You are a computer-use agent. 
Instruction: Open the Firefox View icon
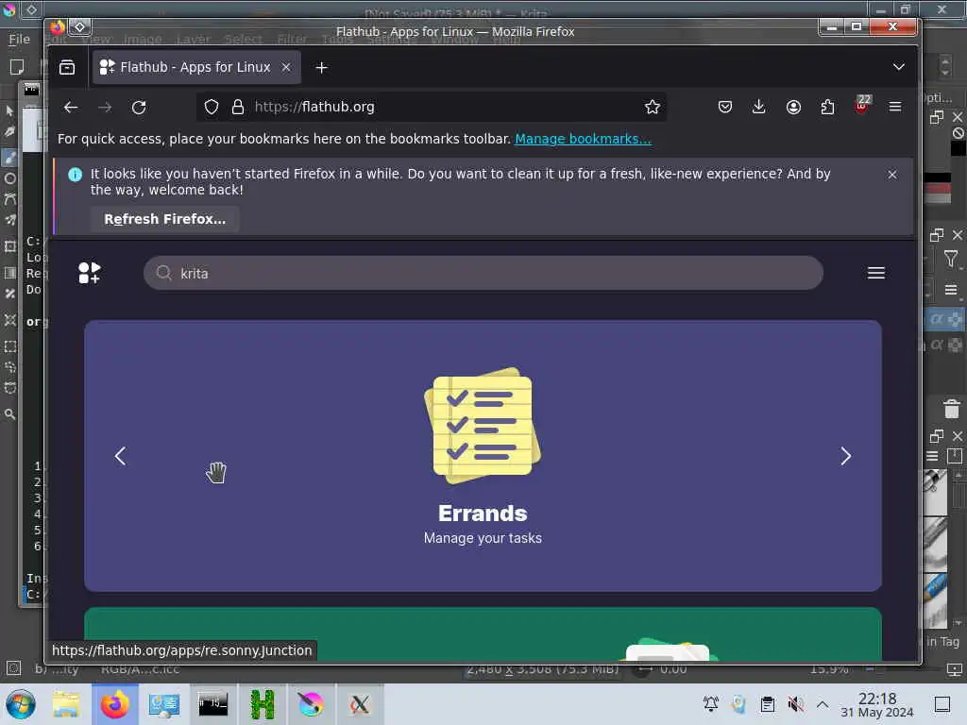[67, 67]
